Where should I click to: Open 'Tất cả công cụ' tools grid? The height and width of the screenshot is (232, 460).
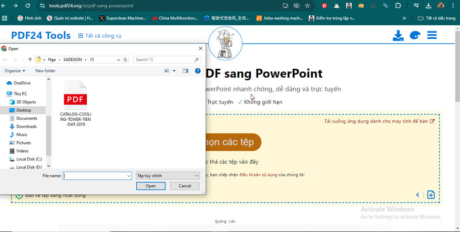coord(100,36)
